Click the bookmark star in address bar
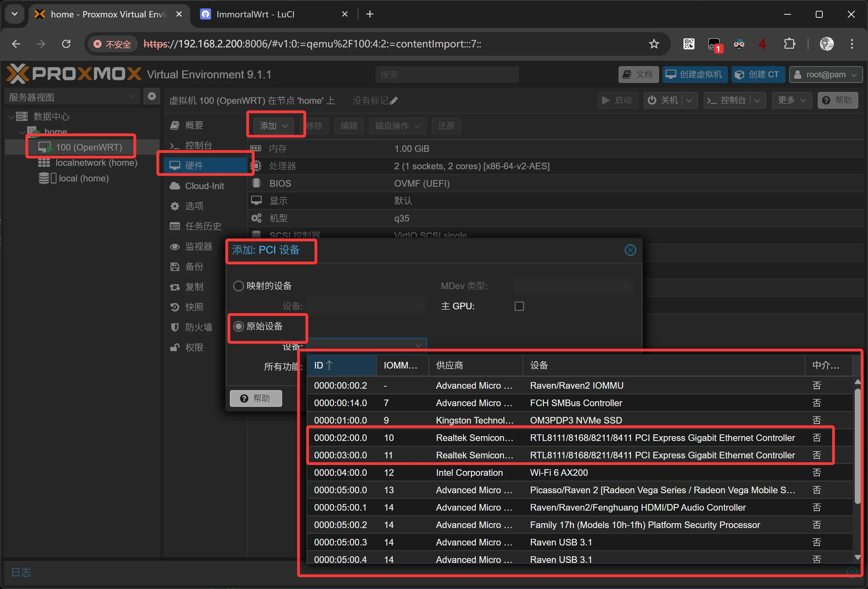 tap(654, 44)
